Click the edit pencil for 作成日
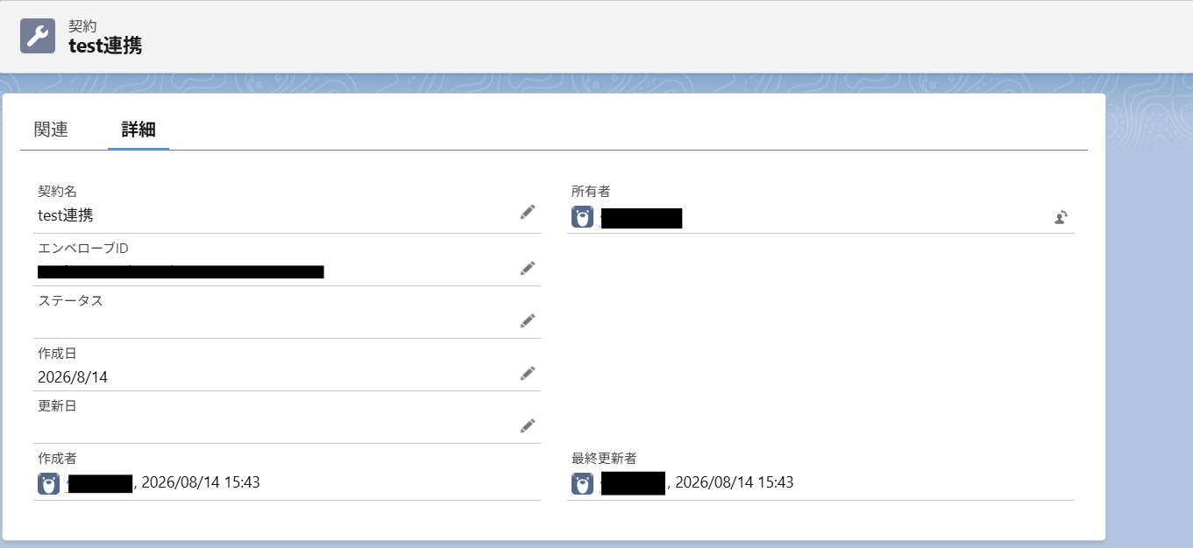 (x=527, y=373)
